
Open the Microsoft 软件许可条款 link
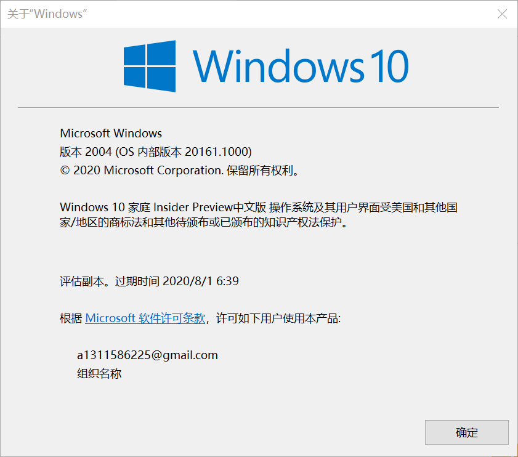click(x=145, y=318)
